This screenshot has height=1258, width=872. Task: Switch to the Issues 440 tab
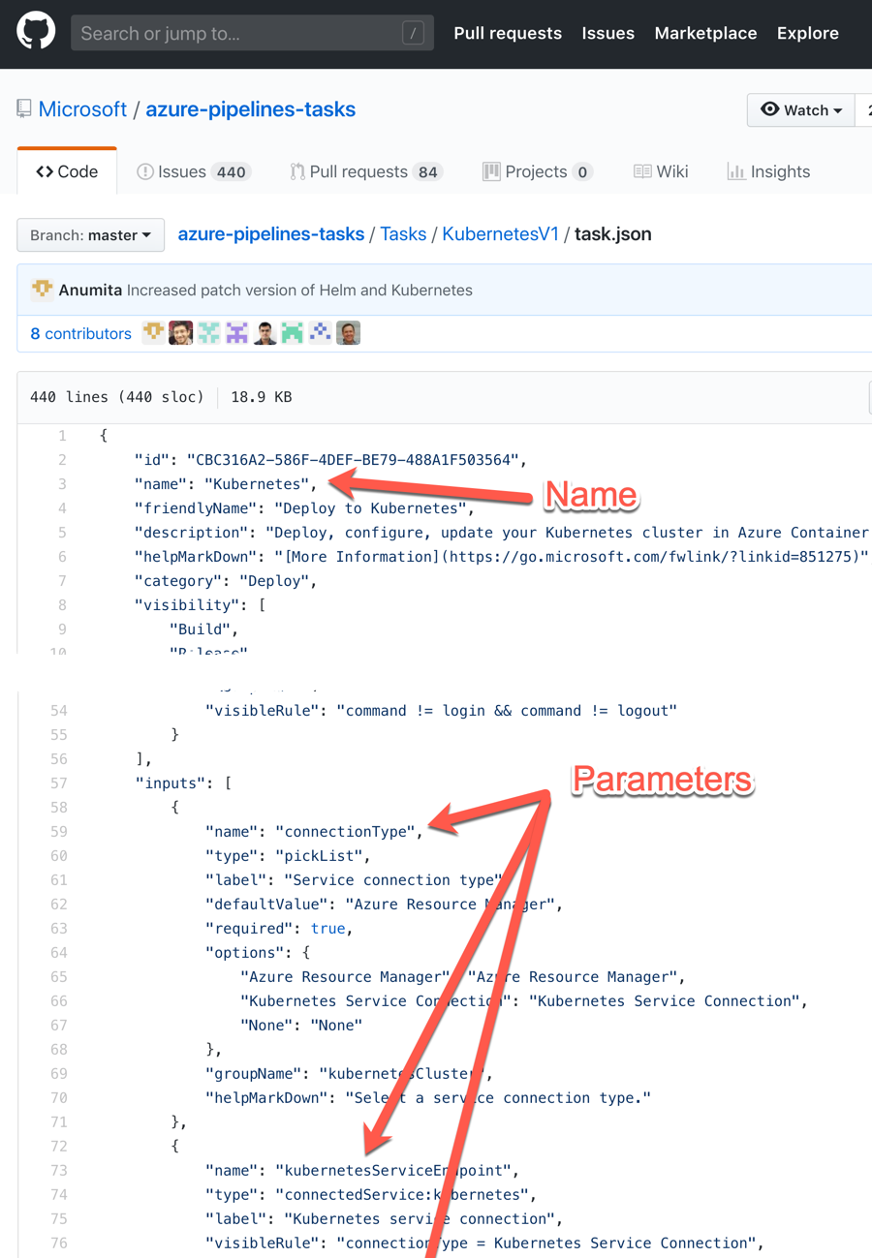(x=193, y=171)
